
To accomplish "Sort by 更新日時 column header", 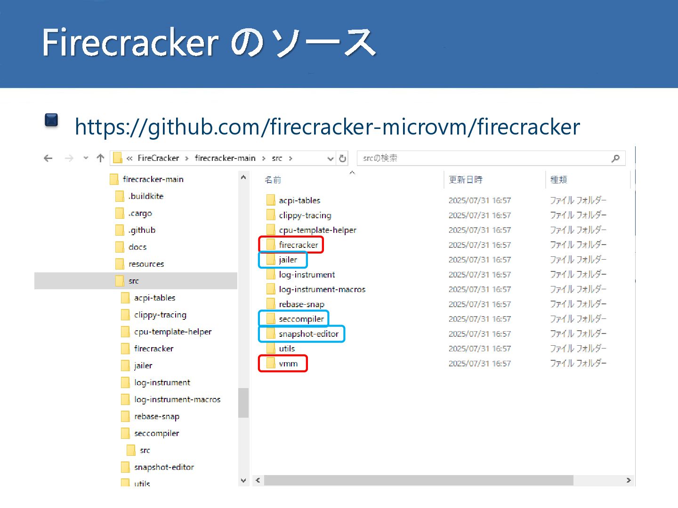I will pos(465,180).
